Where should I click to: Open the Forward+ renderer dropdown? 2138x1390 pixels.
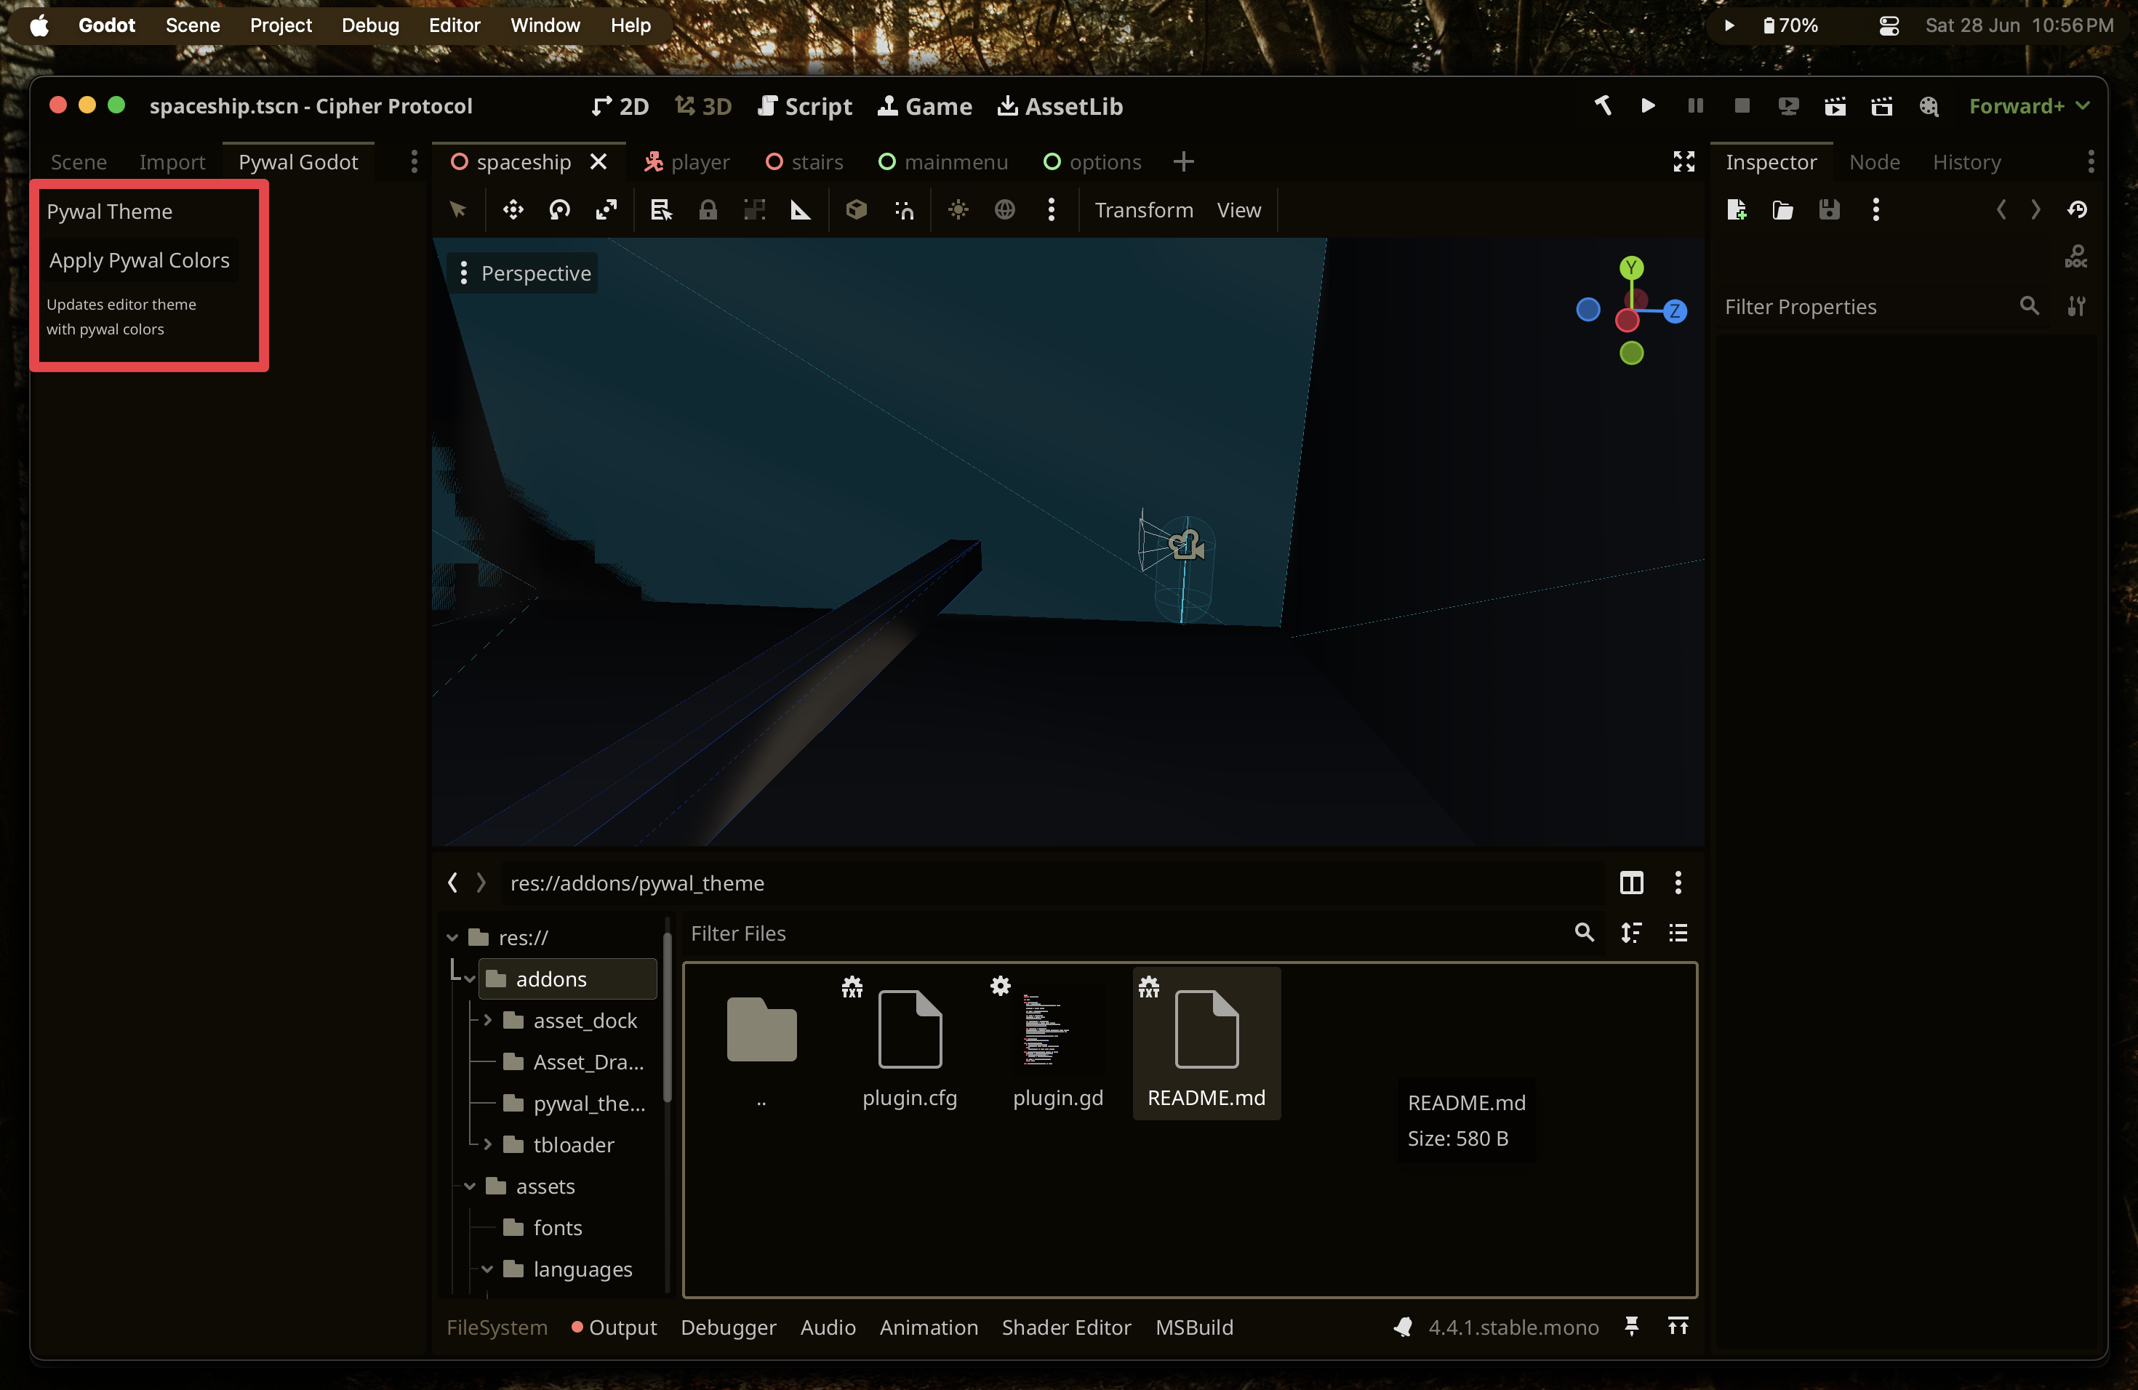click(x=2028, y=106)
